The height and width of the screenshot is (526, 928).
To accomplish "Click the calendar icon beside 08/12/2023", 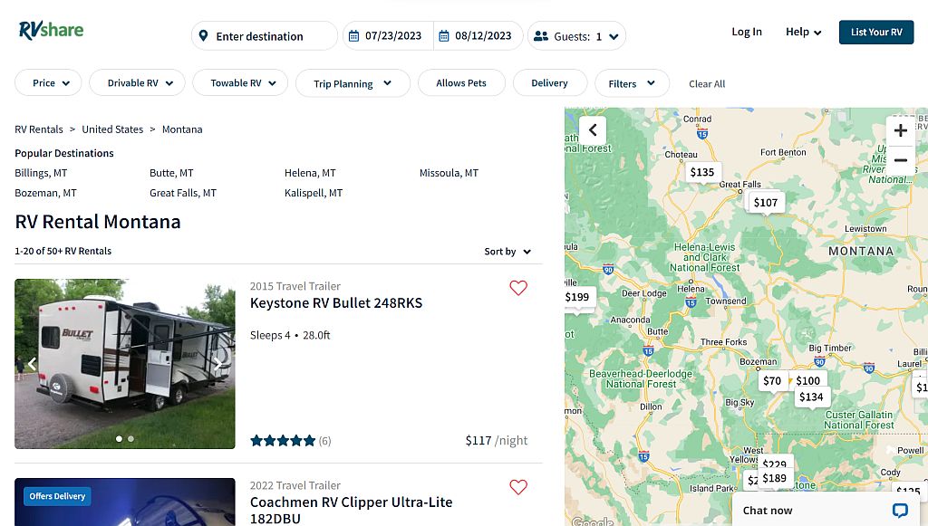I will 443,36.
